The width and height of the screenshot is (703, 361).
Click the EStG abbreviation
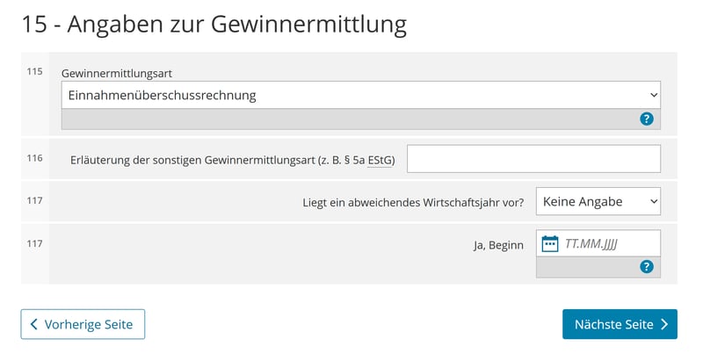pyautogui.click(x=382, y=160)
